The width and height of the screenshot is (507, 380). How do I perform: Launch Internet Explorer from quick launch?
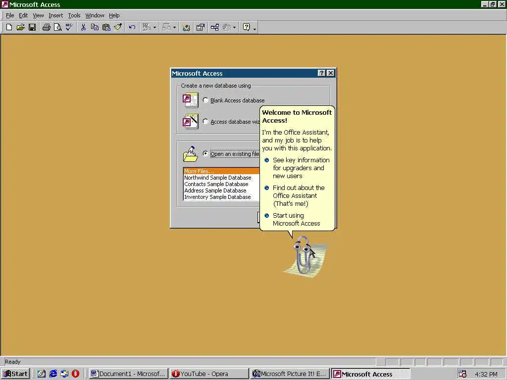pyautogui.click(x=52, y=374)
